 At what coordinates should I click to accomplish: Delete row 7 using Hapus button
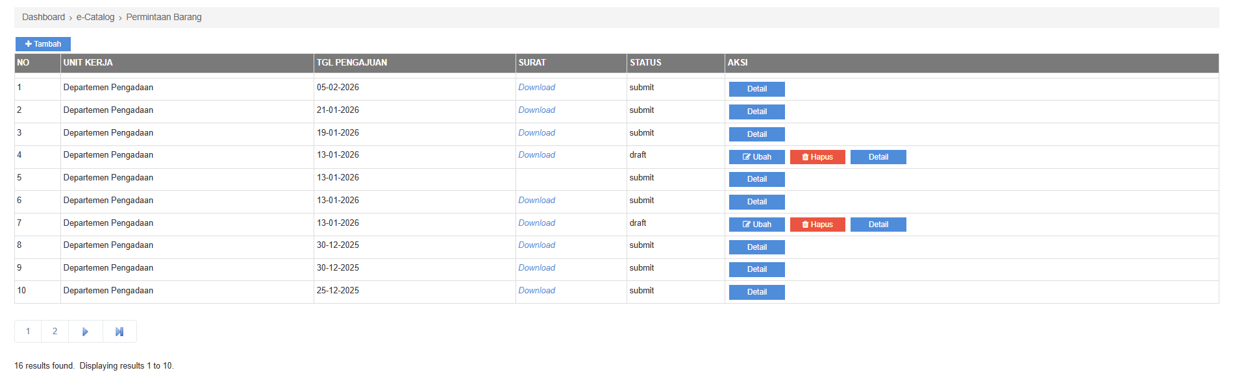(817, 225)
